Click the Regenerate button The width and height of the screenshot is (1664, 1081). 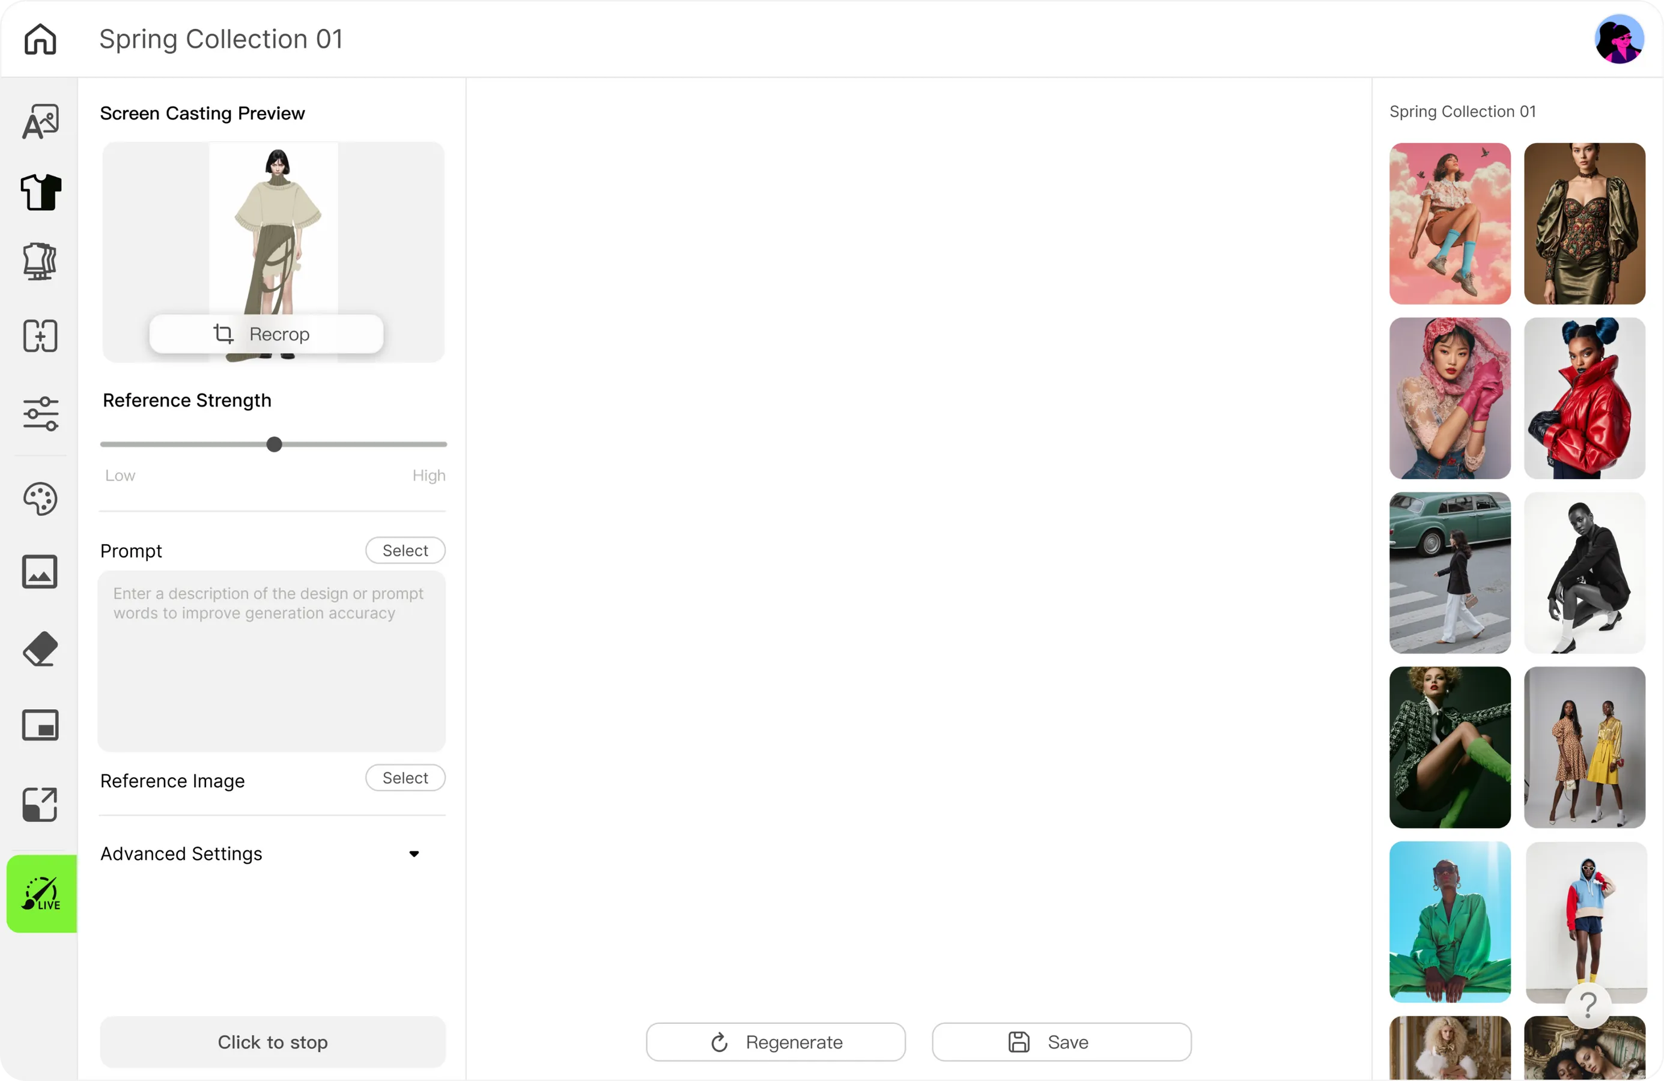point(776,1042)
